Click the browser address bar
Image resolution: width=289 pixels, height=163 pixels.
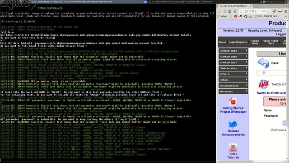coord(255,11)
